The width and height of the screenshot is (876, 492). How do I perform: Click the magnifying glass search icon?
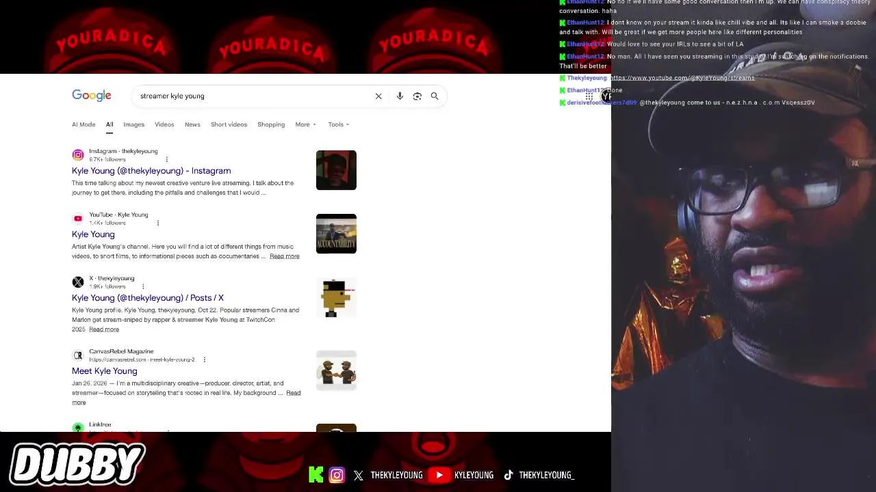(x=435, y=96)
